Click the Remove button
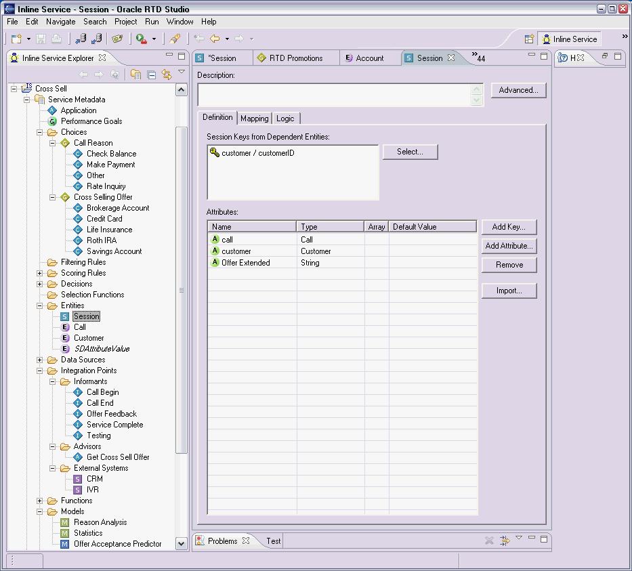This screenshot has height=571, width=632. pos(509,265)
